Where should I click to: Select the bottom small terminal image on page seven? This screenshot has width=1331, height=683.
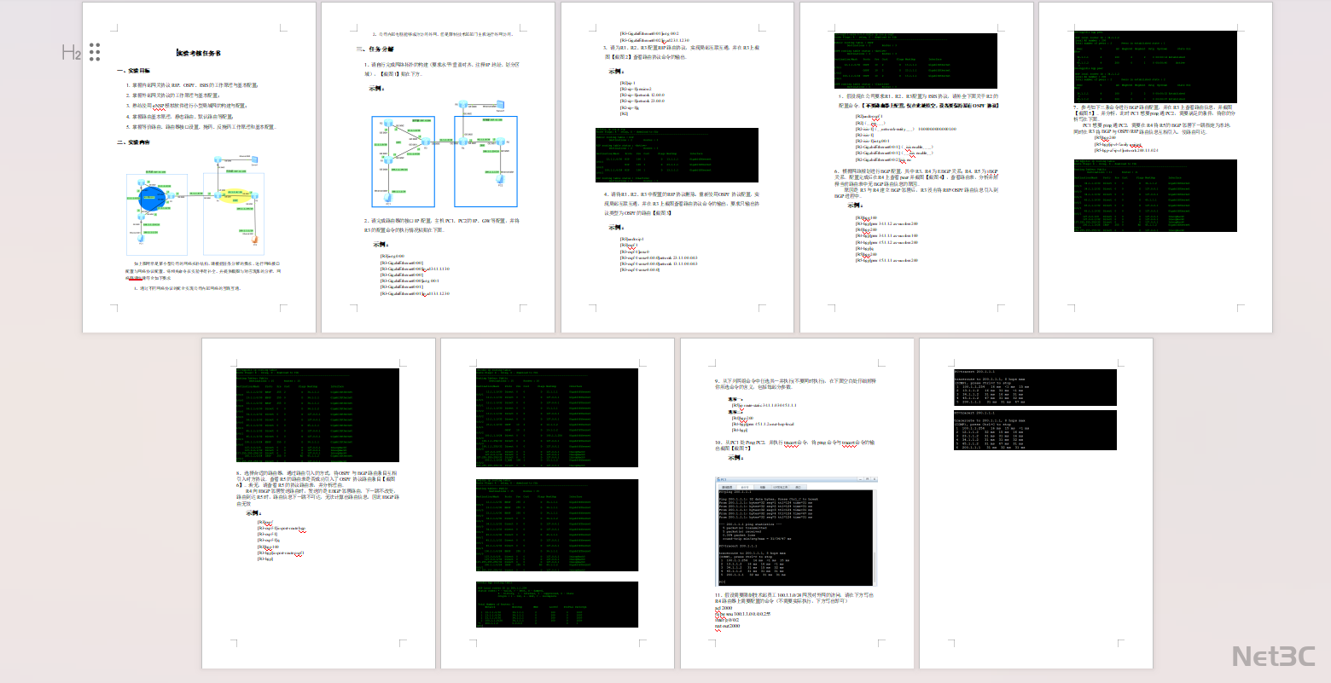557,605
